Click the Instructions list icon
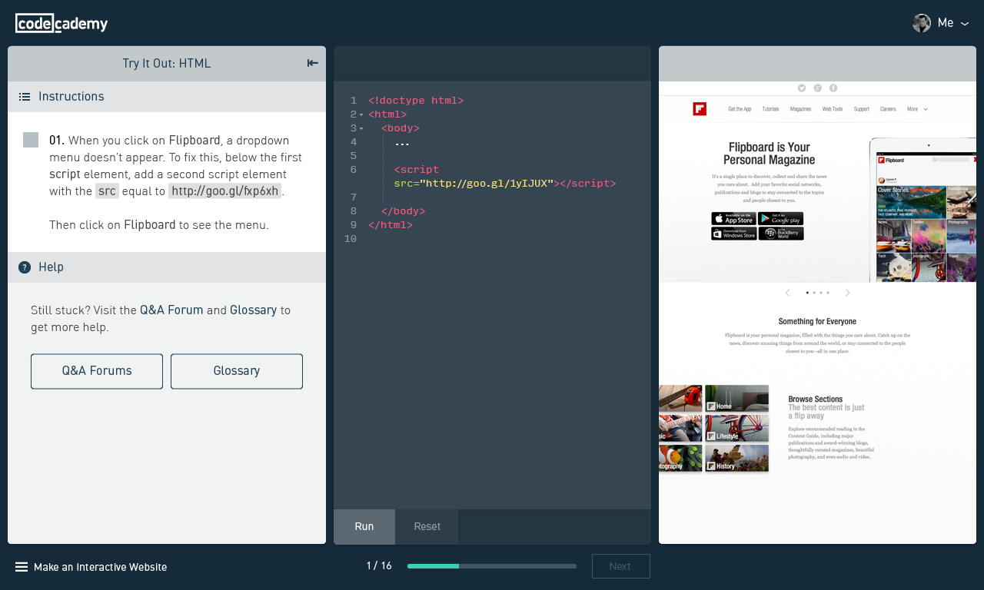 25,97
